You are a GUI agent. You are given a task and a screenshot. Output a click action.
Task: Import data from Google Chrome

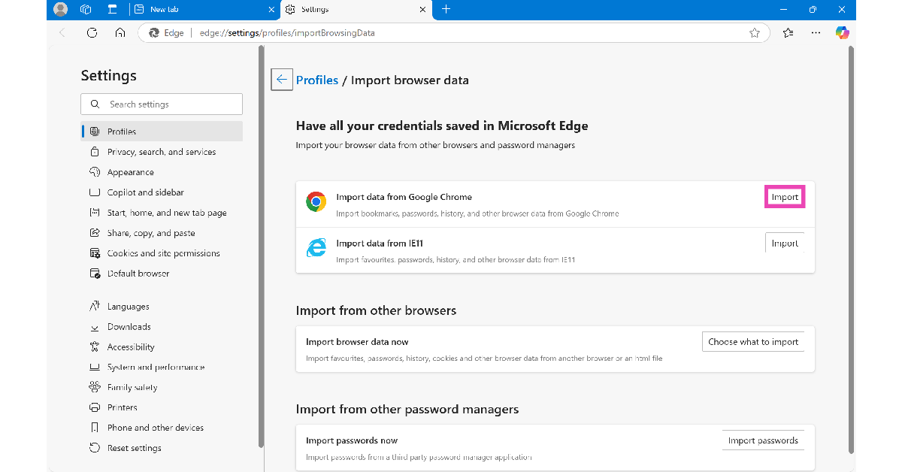[785, 197]
